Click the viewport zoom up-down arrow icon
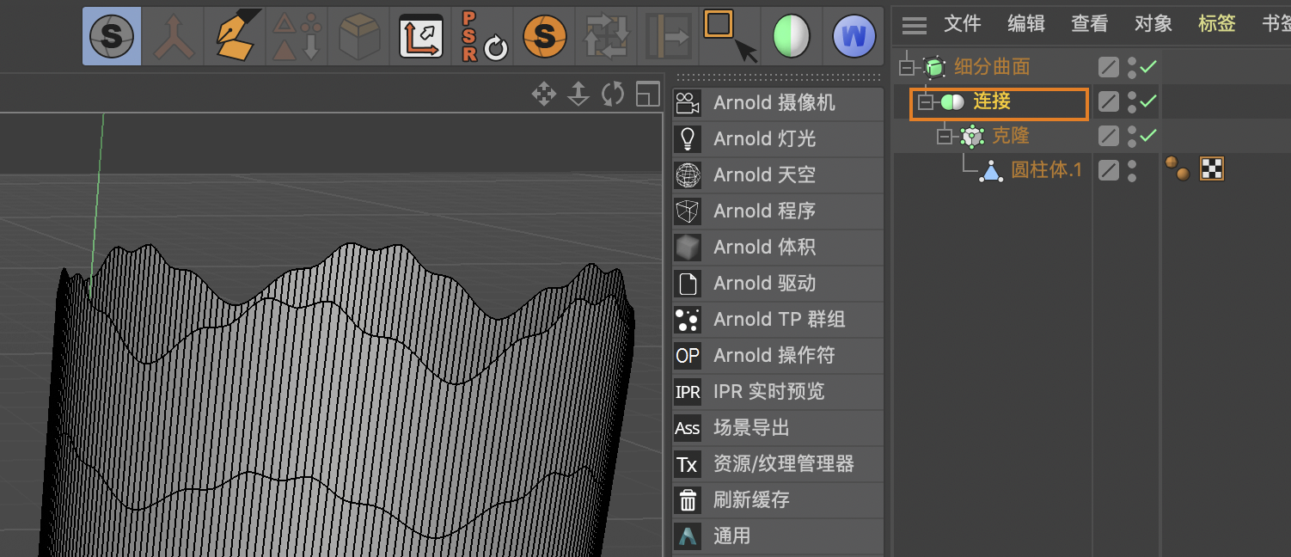The image size is (1291, 557). (x=578, y=95)
